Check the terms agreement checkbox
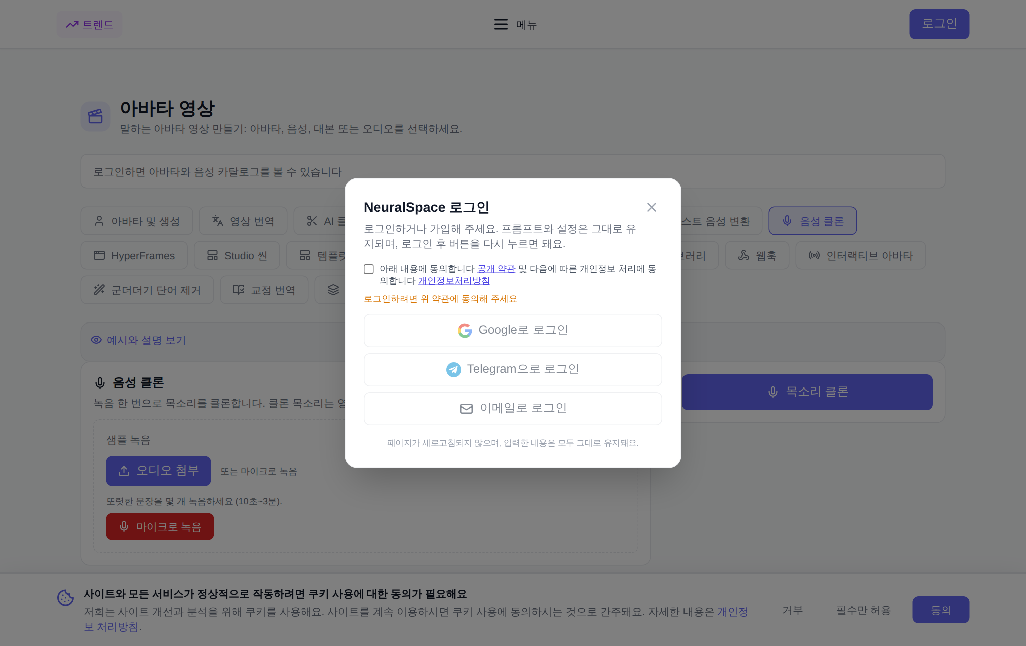1026x646 pixels. (369, 269)
